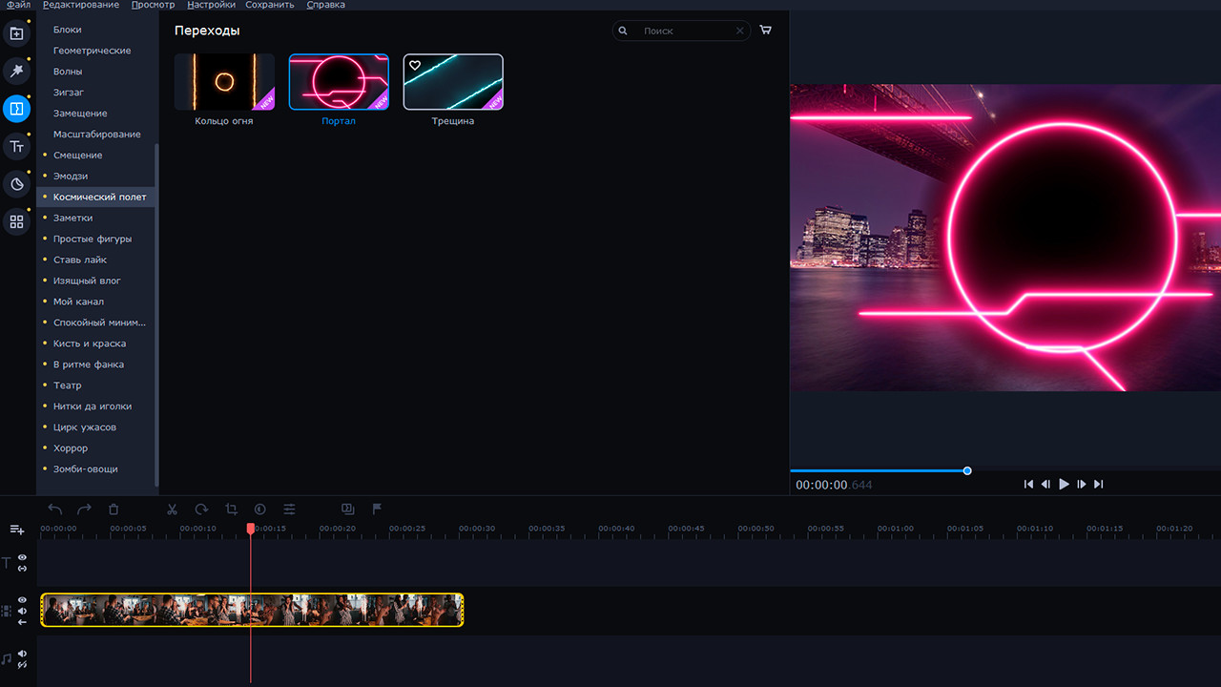Click the preview progress slider handle
Viewport: 1221px width, 687px height.
(967, 470)
